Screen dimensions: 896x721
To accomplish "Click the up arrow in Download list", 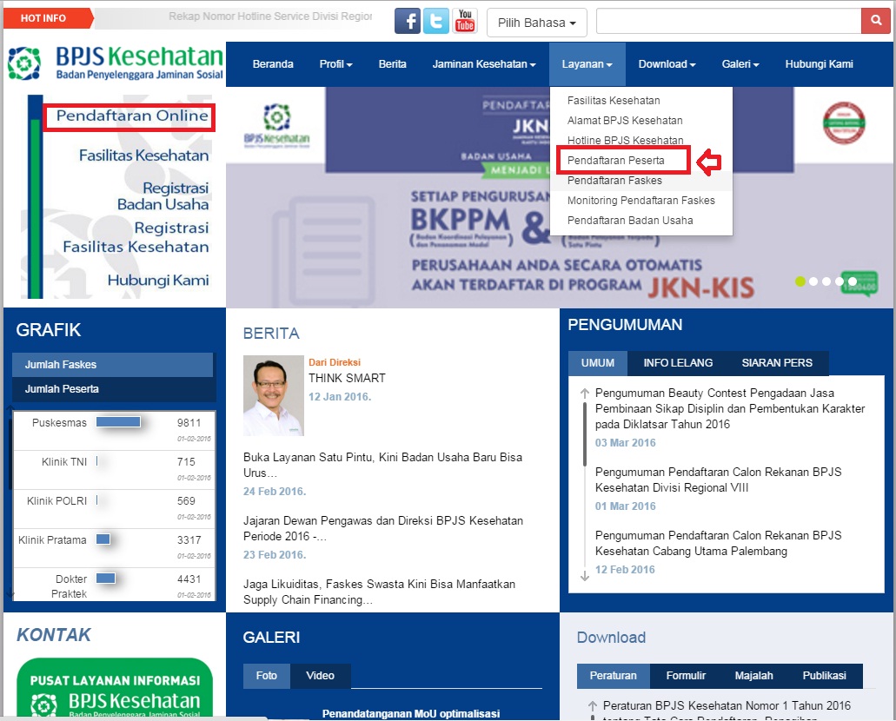I will pyautogui.click(x=593, y=705).
